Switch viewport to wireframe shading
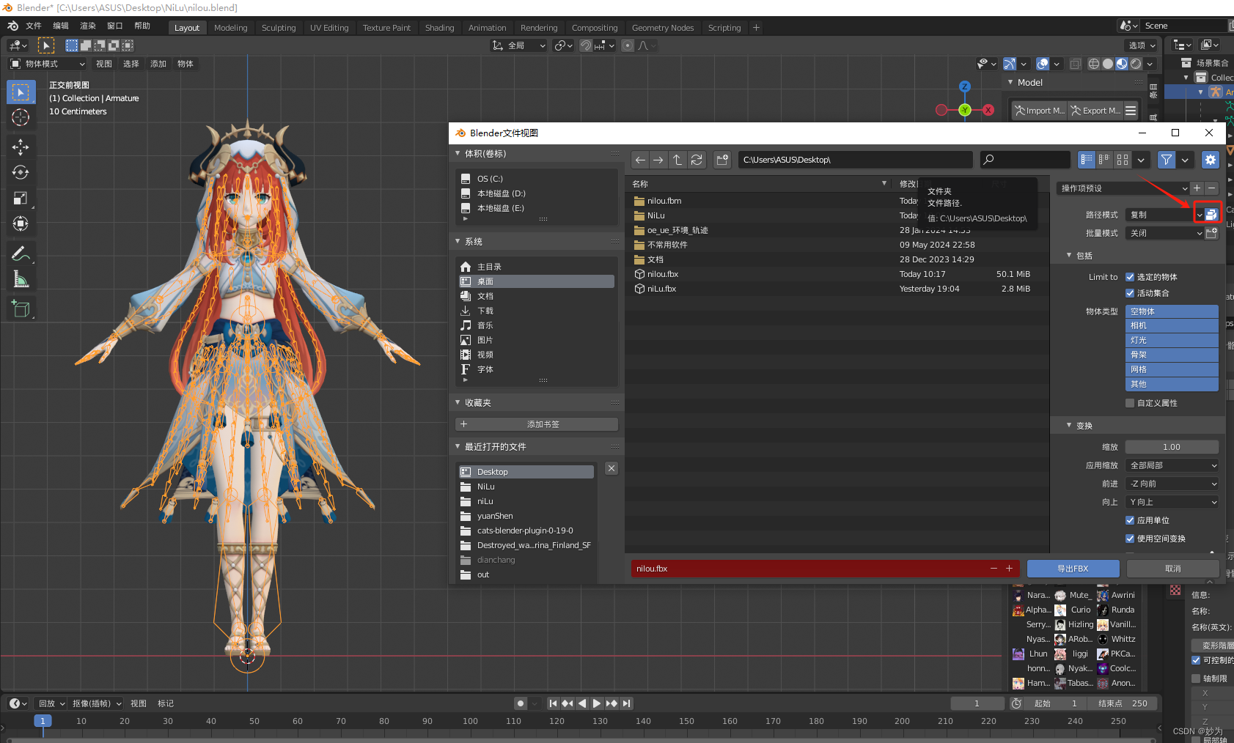The width and height of the screenshot is (1234, 743). pos(1094,64)
